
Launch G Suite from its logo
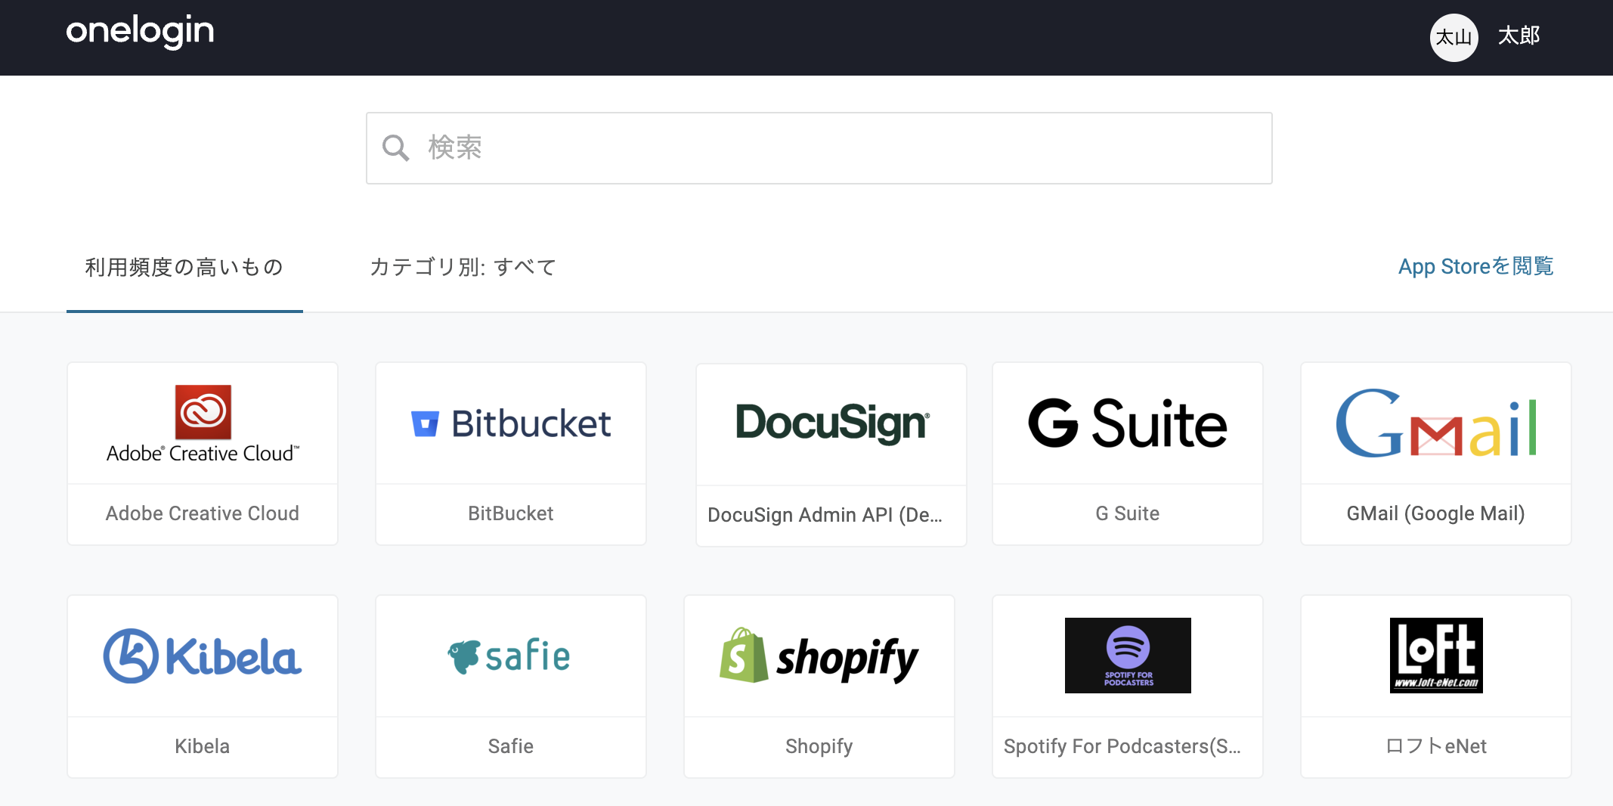coord(1128,423)
